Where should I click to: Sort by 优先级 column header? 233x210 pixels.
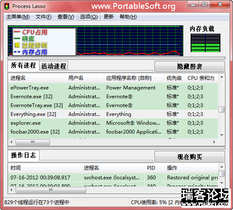pyautogui.click(x=175, y=78)
